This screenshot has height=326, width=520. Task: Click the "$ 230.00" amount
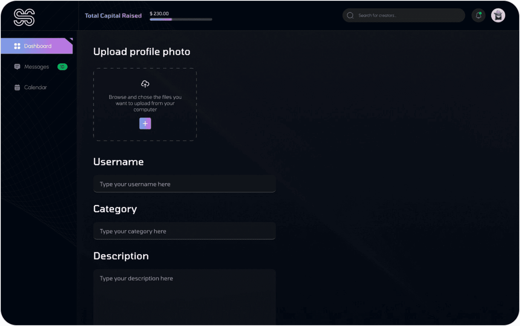tap(159, 14)
